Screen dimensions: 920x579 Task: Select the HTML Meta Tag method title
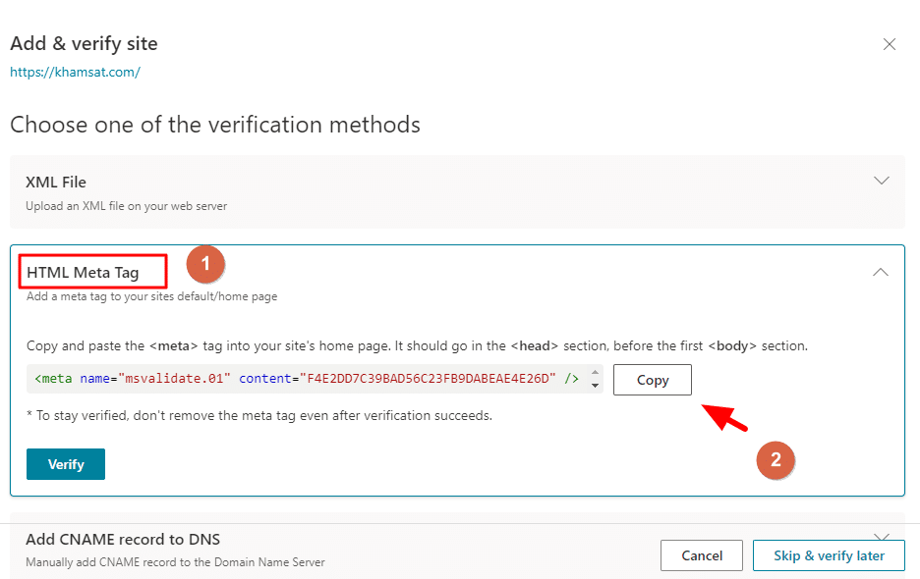83,272
